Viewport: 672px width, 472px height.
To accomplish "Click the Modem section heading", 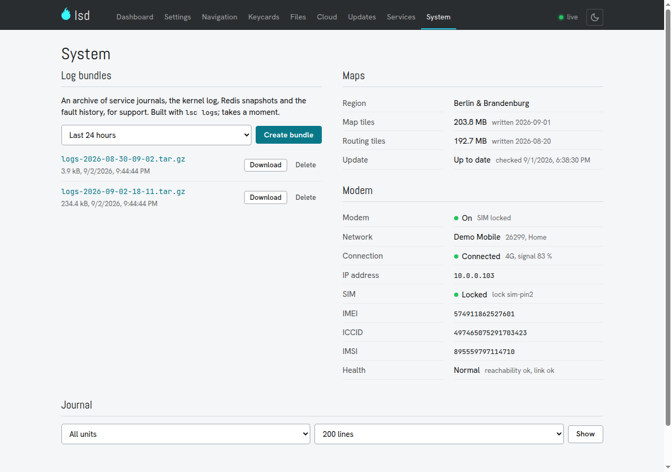I will click(358, 190).
